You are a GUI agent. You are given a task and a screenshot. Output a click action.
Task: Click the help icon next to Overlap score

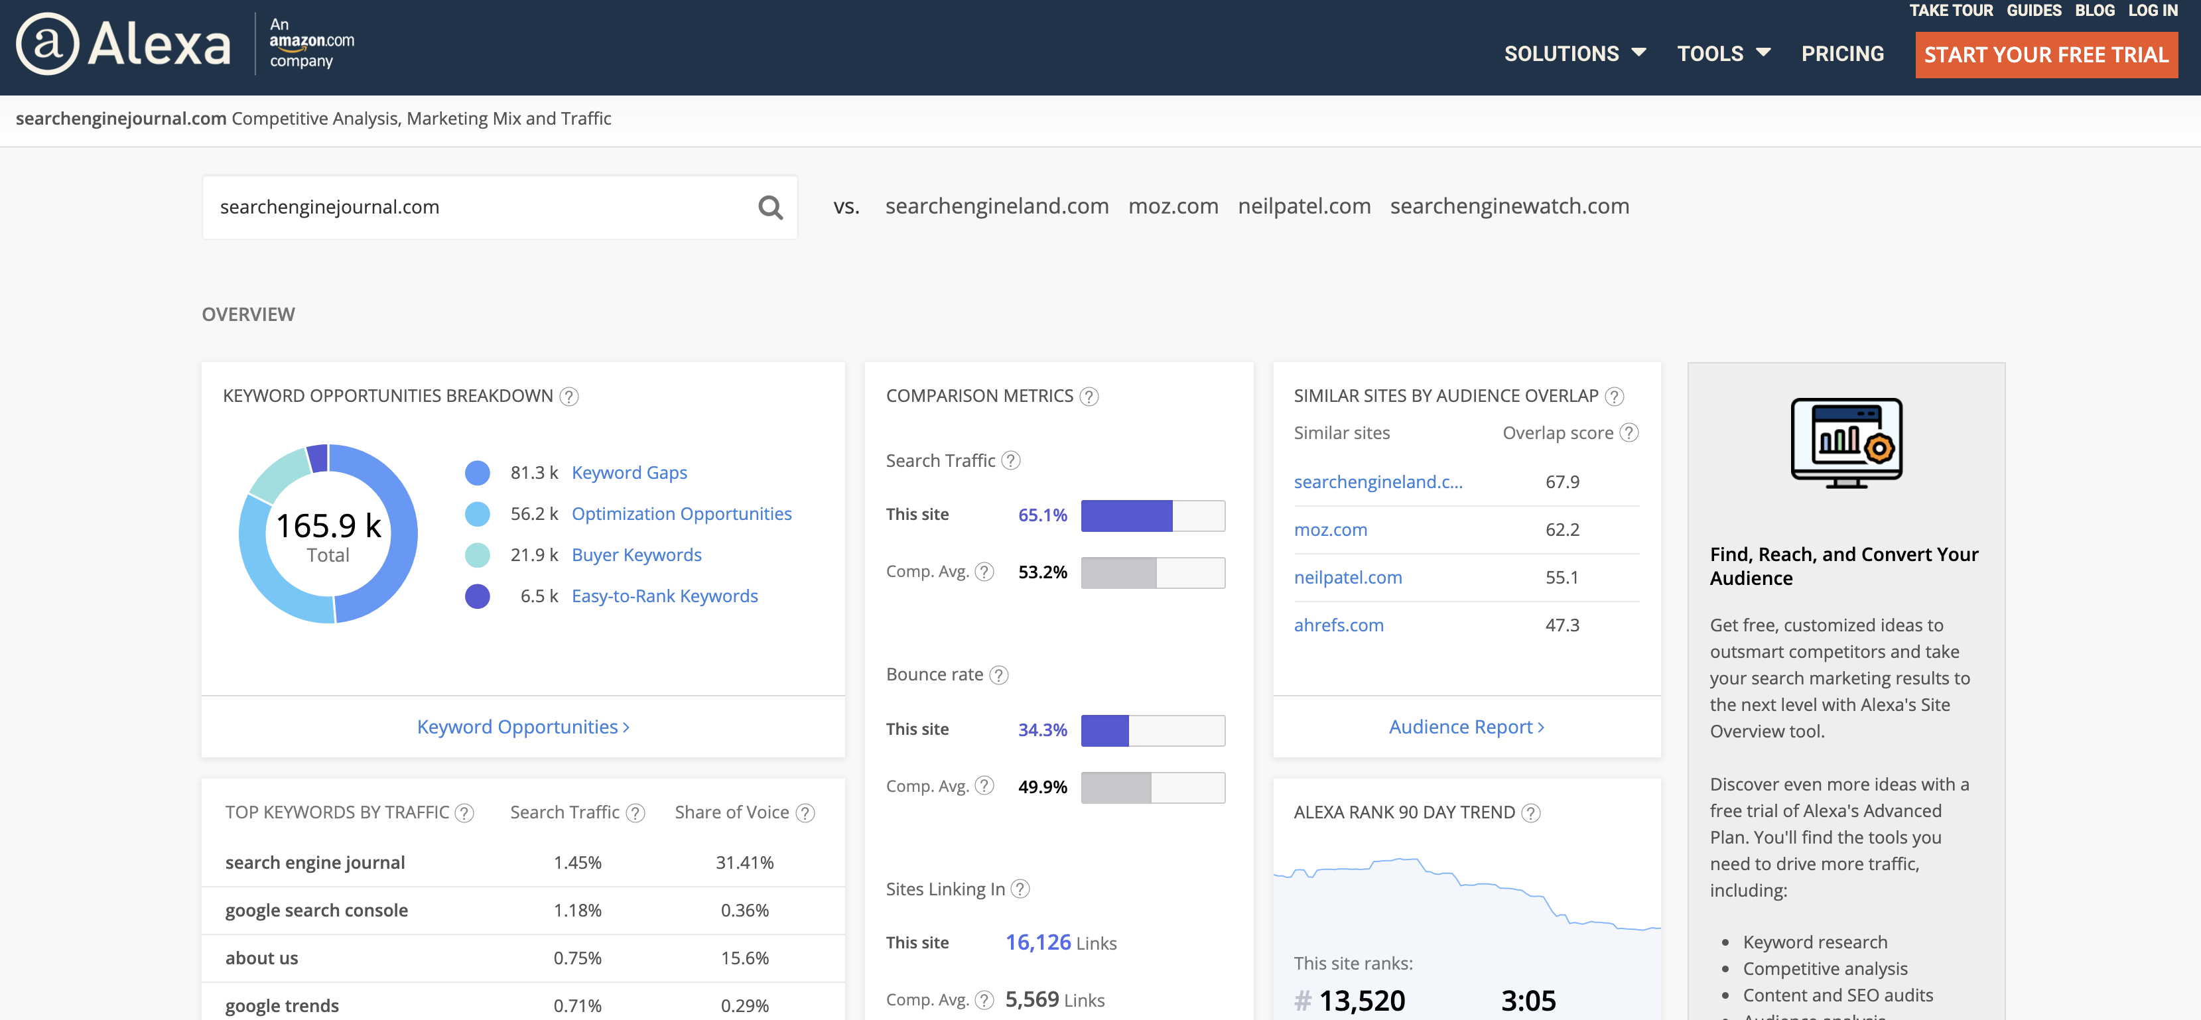(1629, 433)
